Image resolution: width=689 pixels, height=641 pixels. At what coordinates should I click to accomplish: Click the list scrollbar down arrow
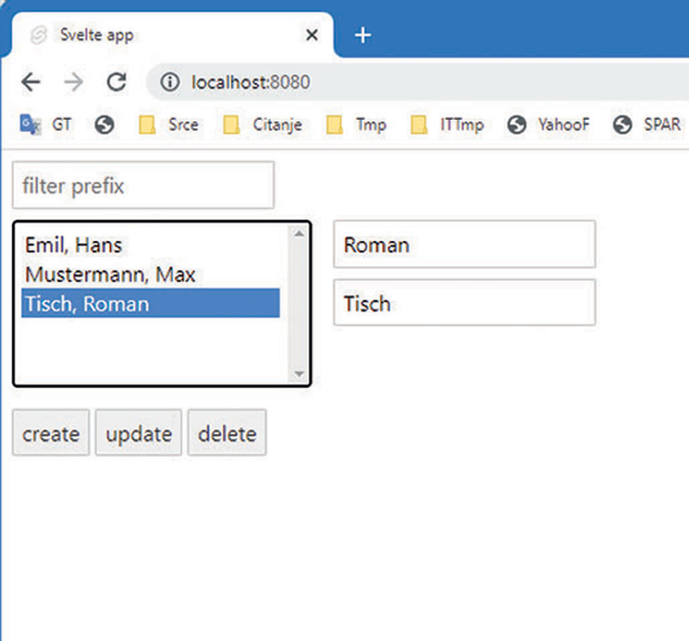coord(299,374)
